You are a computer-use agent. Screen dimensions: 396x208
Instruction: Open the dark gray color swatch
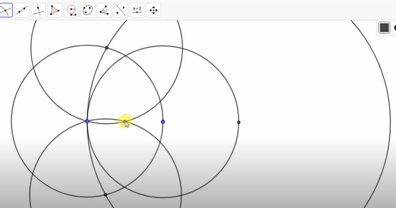point(384,27)
